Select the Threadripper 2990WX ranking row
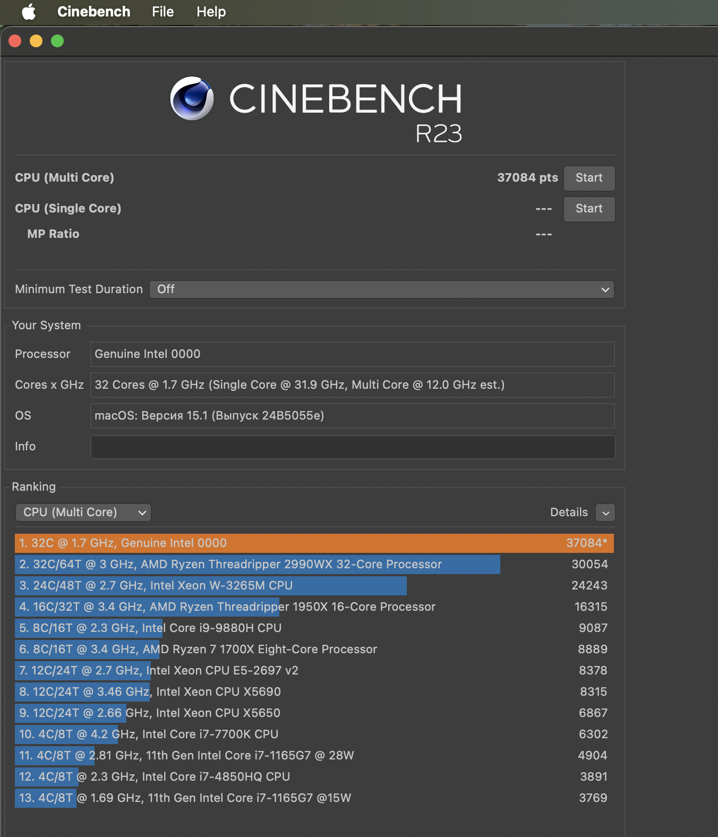This screenshot has height=837, width=718. (x=314, y=565)
